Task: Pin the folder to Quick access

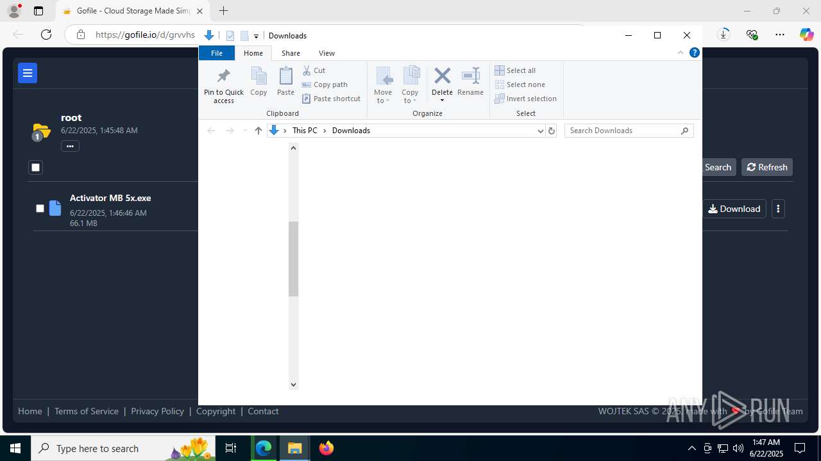Action: 223,85
